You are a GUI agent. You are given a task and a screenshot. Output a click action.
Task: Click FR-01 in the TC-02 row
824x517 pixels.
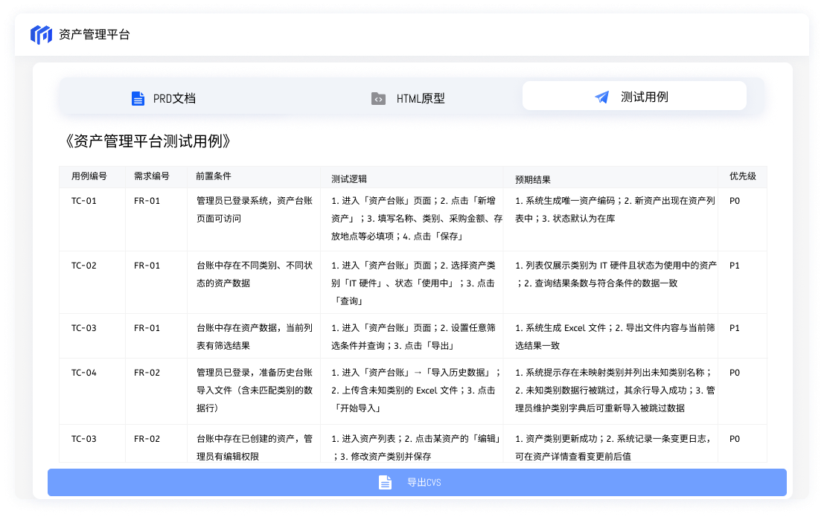147,266
